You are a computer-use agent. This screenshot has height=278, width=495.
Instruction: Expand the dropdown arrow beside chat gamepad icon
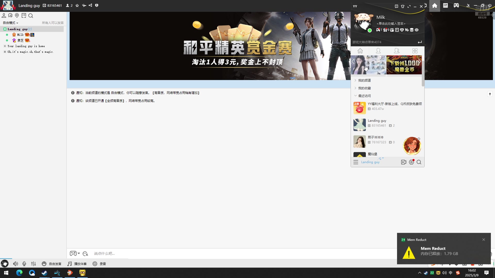[x=79, y=254]
